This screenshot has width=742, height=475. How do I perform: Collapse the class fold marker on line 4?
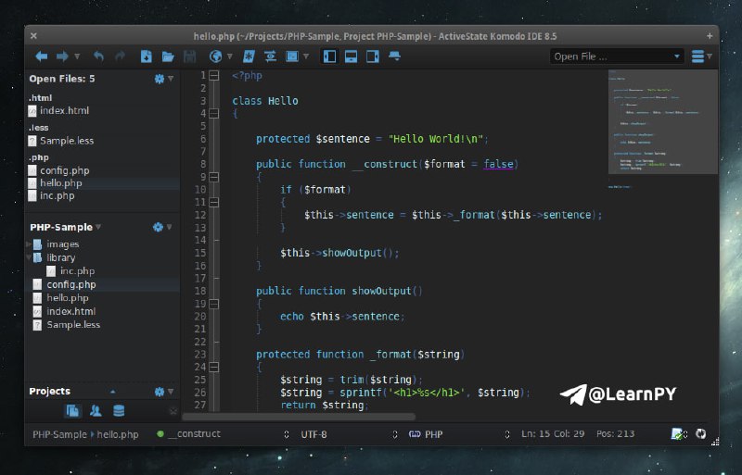214,114
